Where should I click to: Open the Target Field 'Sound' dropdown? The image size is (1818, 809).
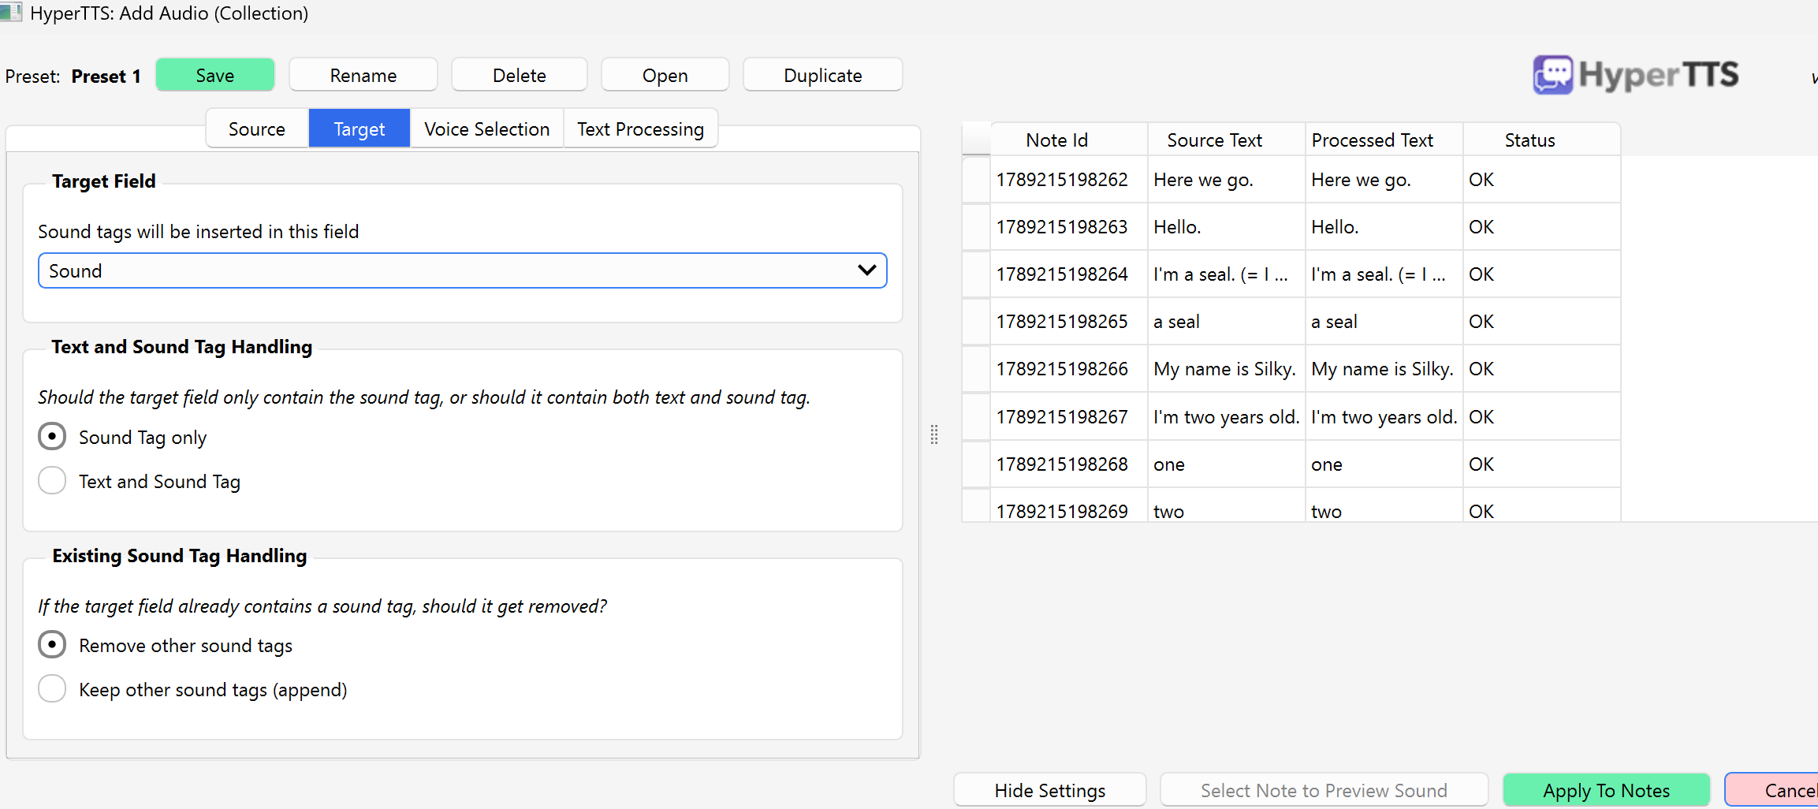pyautogui.click(x=463, y=270)
